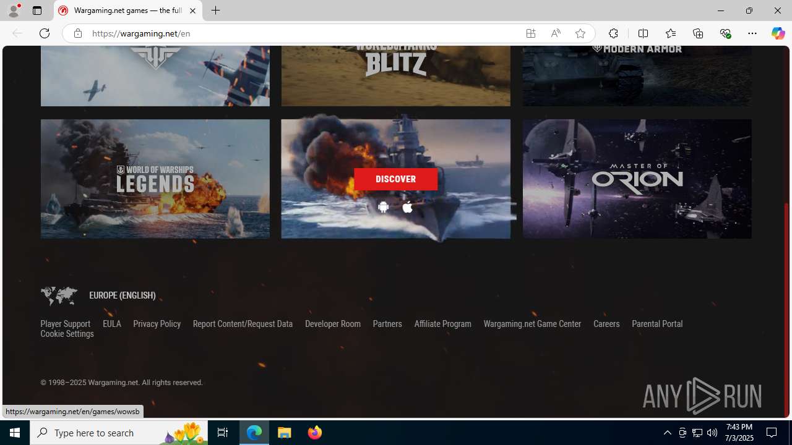This screenshot has height=445, width=792.
Task: Open Split screen icon
Action: pyautogui.click(x=643, y=33)
